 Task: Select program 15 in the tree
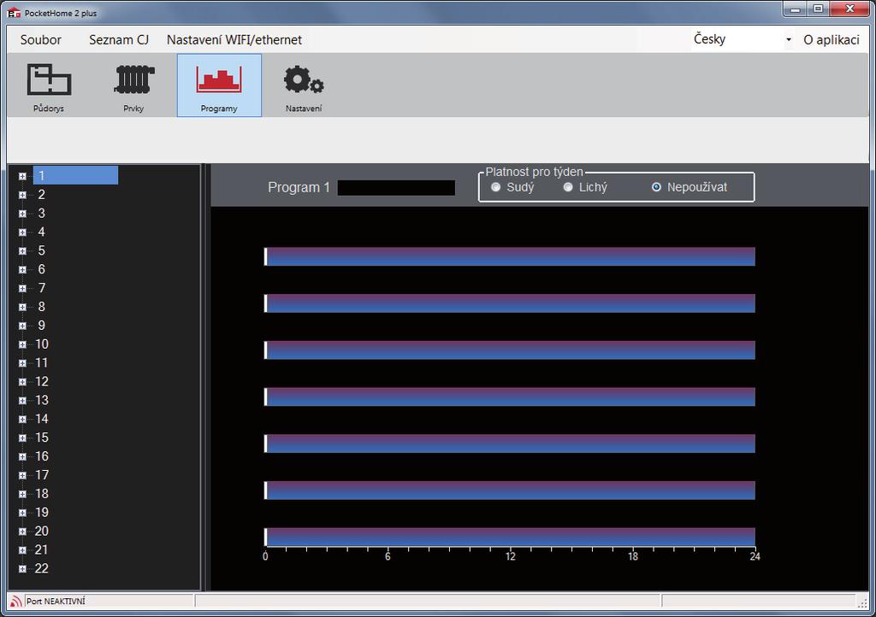pyautogui.click(x=42, y=438)
